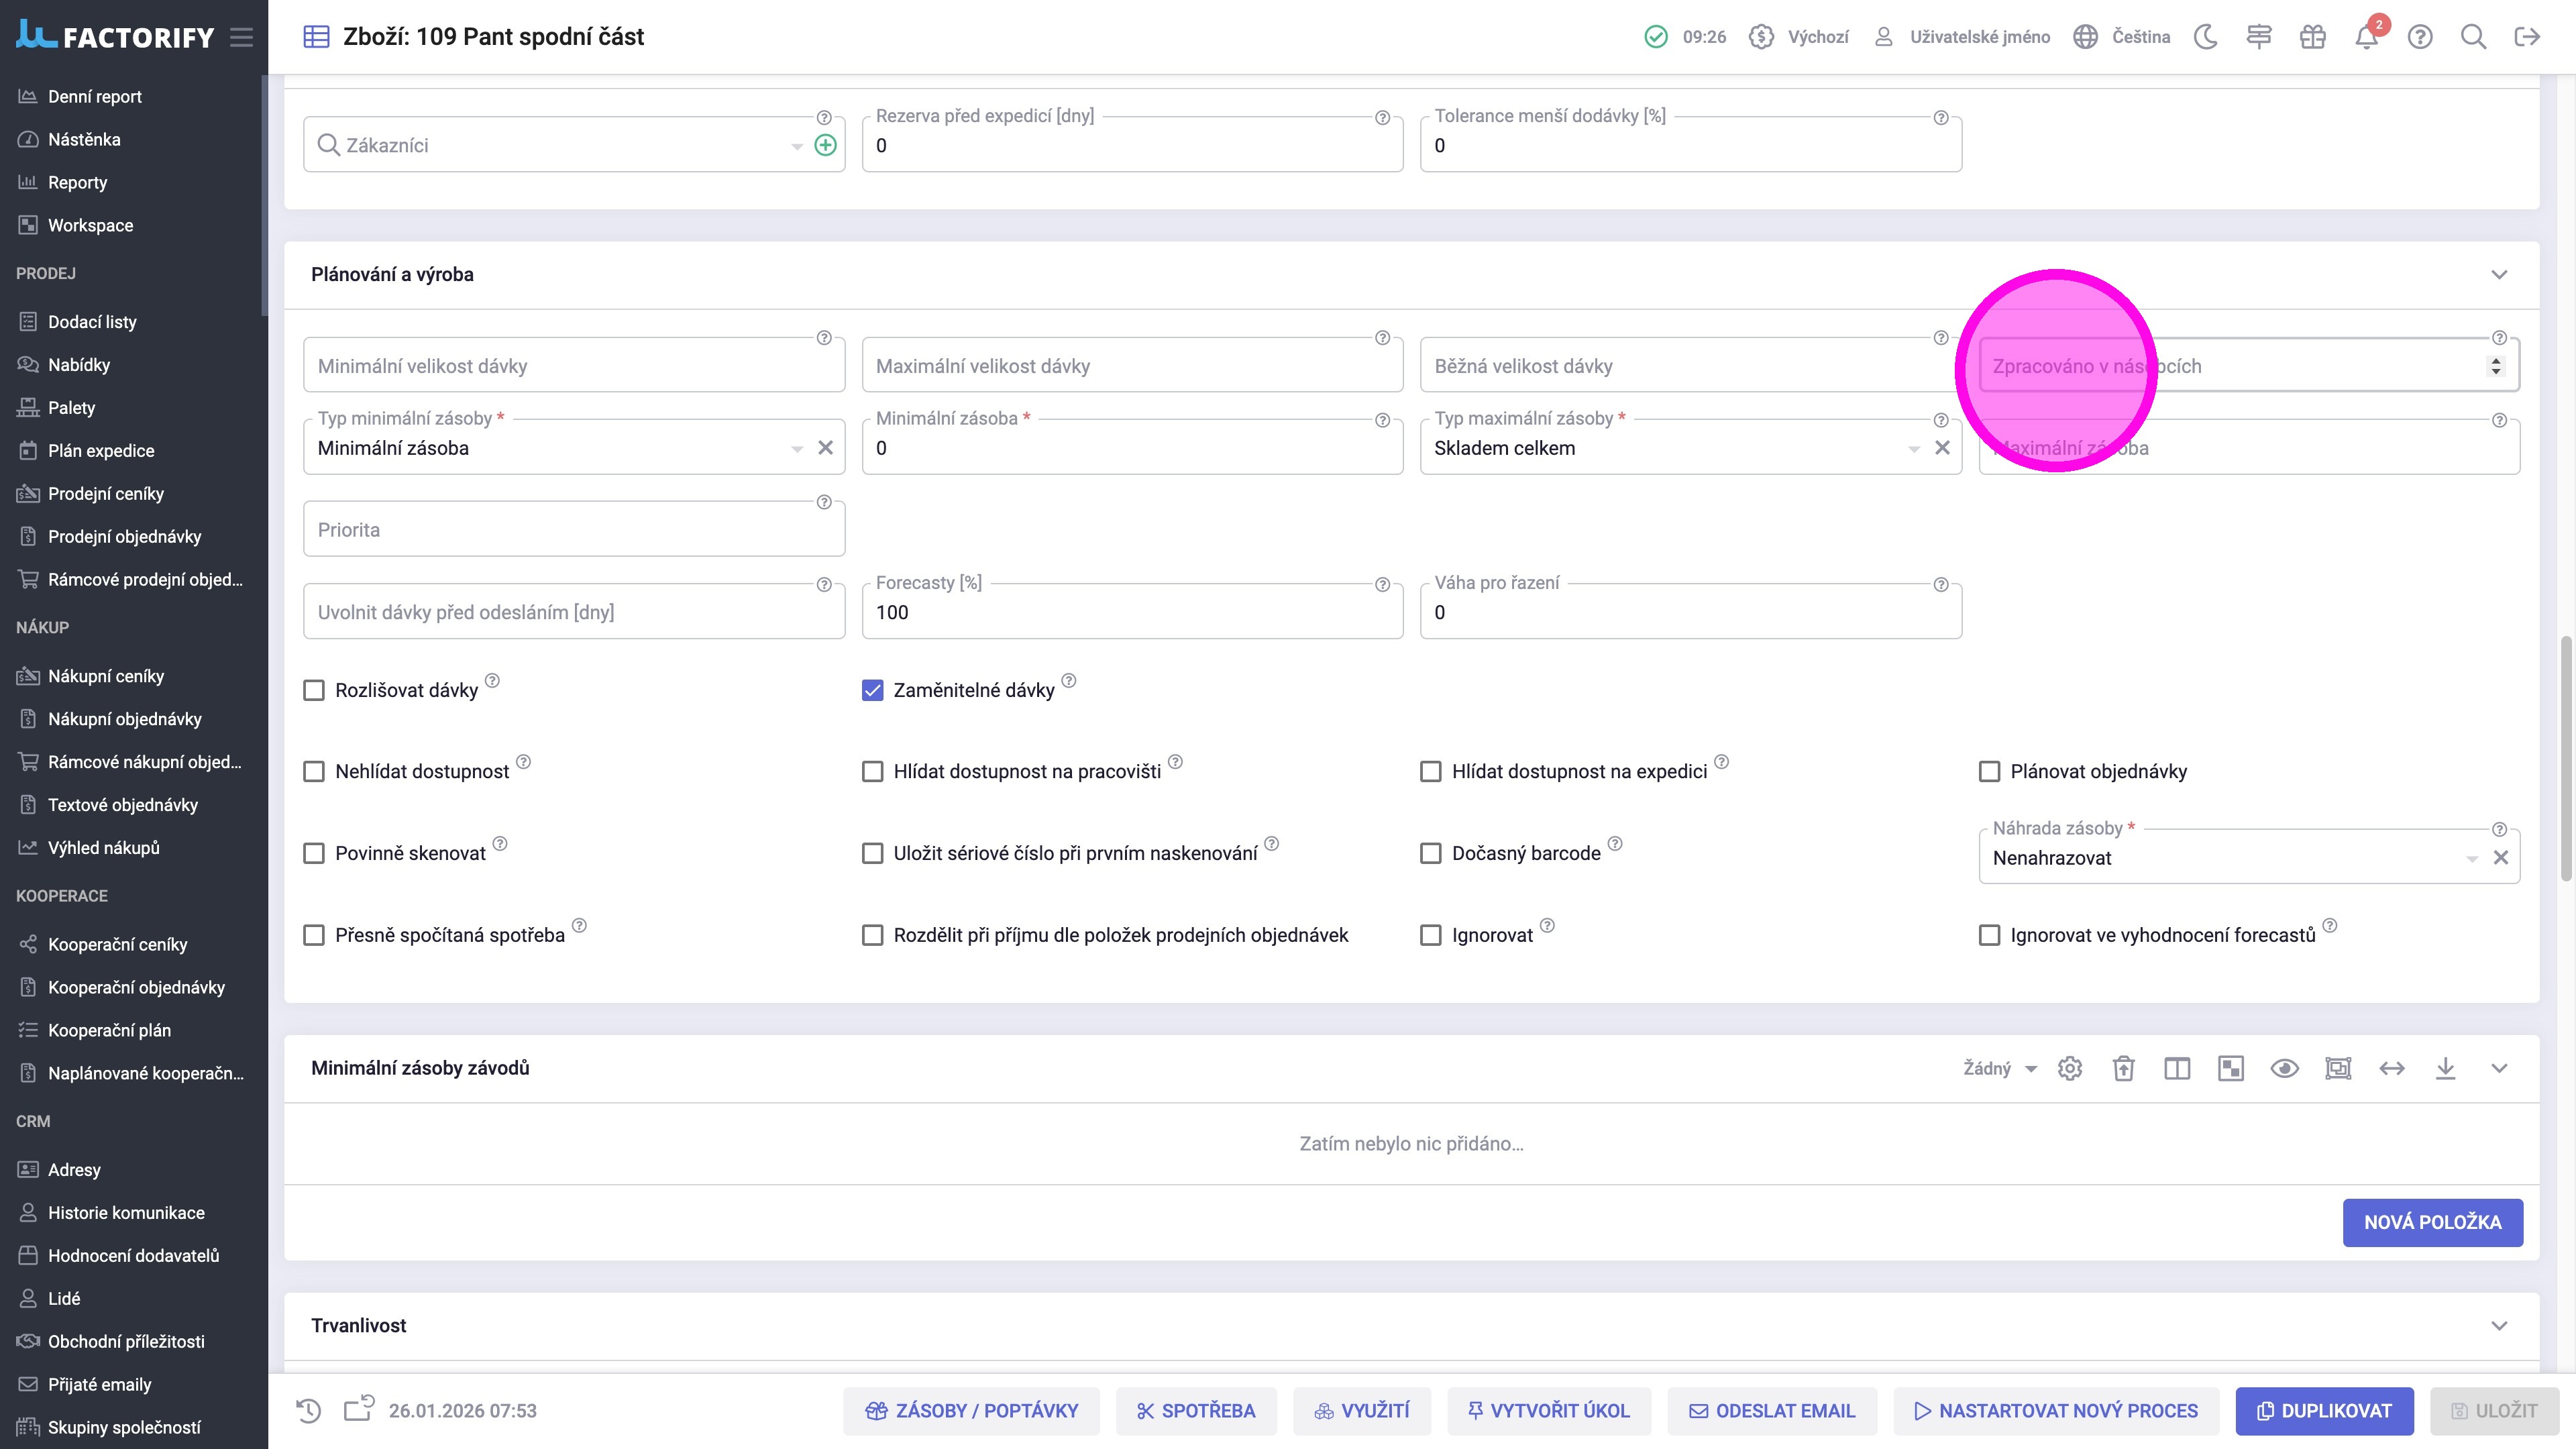
Task: Toggle eye visibility icon in table toolbar
Action: tap(2284, 1068)
